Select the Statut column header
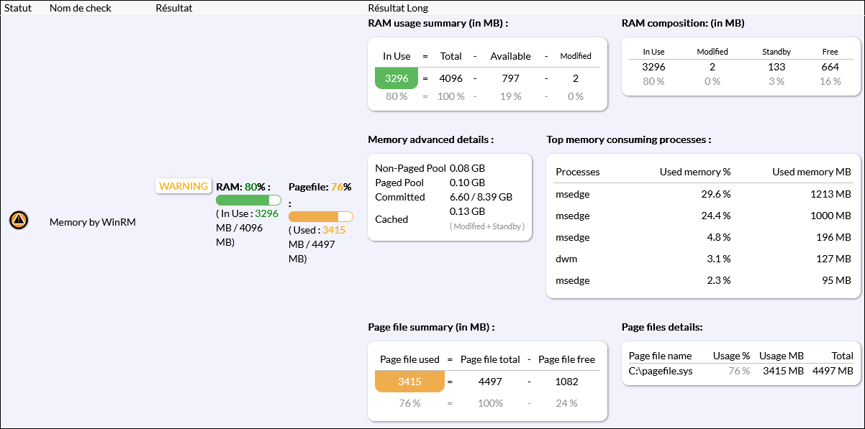Viewport: 865px width, 429px height. click(x=18, y=8)
